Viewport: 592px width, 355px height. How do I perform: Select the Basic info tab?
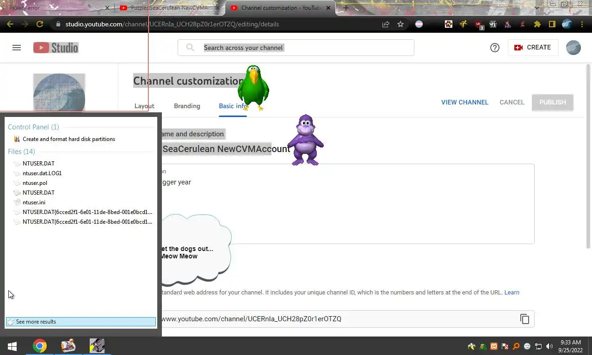tap(233, 106)
